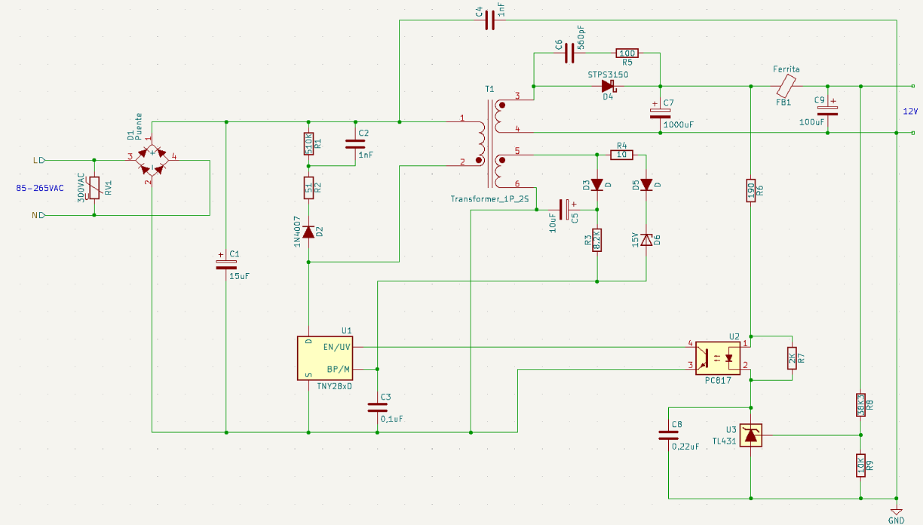This screenshot has height=525, width=923.
Task: Click the Puente label near D1
Action: click(139, 127)
